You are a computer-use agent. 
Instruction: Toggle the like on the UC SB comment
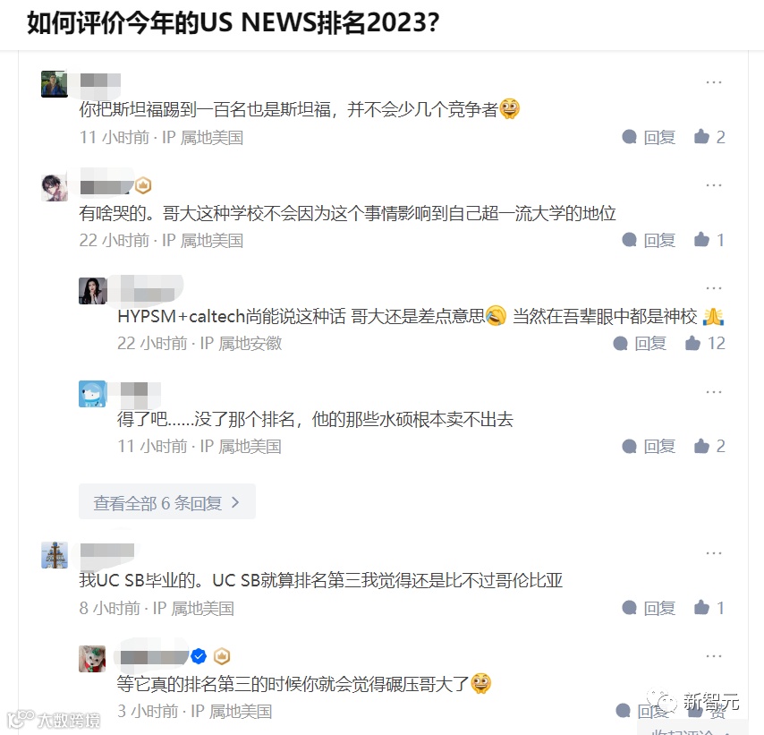click(x=709, y=608)
